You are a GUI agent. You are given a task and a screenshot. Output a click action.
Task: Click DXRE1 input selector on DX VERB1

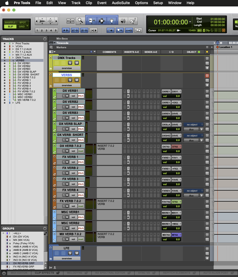(x=166, y=92)
